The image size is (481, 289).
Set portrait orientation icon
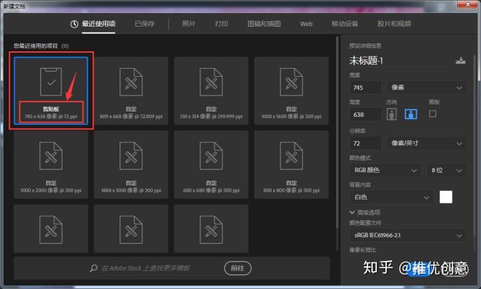391,114
